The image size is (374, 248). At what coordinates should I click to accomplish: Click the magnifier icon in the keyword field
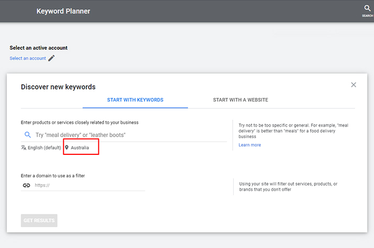pyautogui.click(x=28, y=135)
